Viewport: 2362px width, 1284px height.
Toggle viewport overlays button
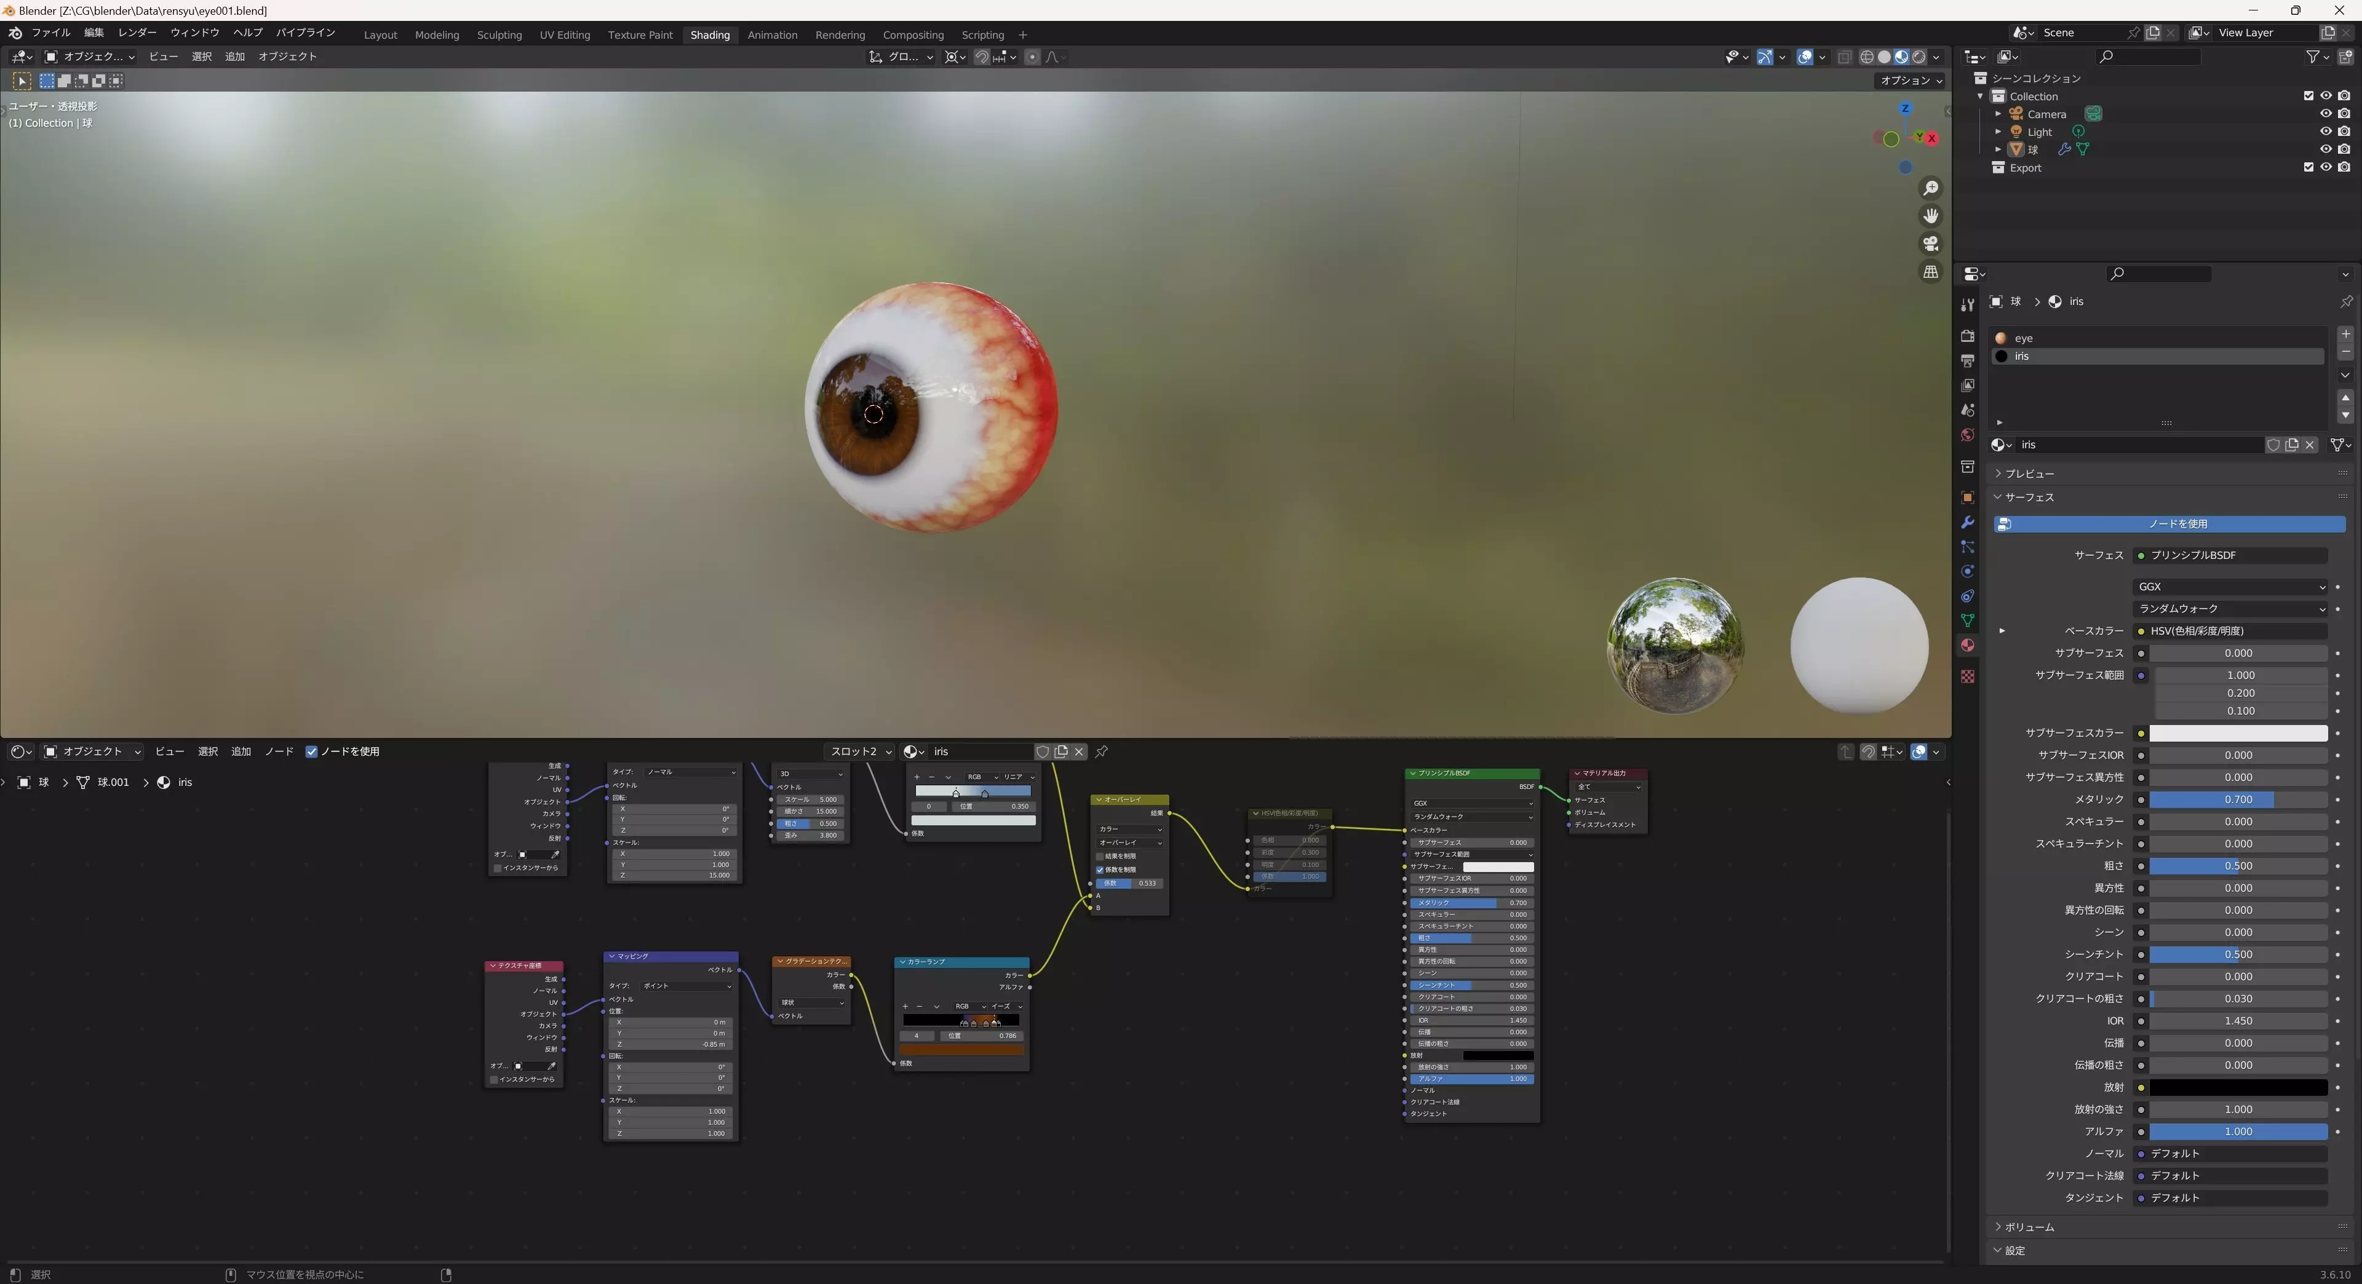point(1805,57)
